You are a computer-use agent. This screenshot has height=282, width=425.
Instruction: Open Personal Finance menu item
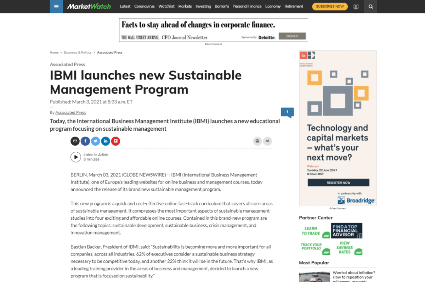(x=247, y=6)
